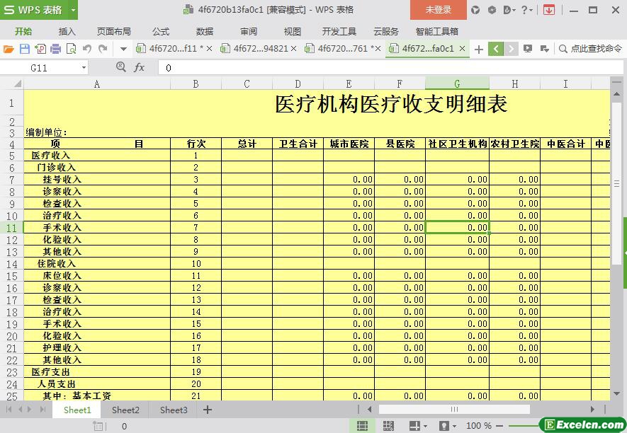Expand the quick access toolbar dropdown arrow
The image size is (627, 433).
point(123,49)
